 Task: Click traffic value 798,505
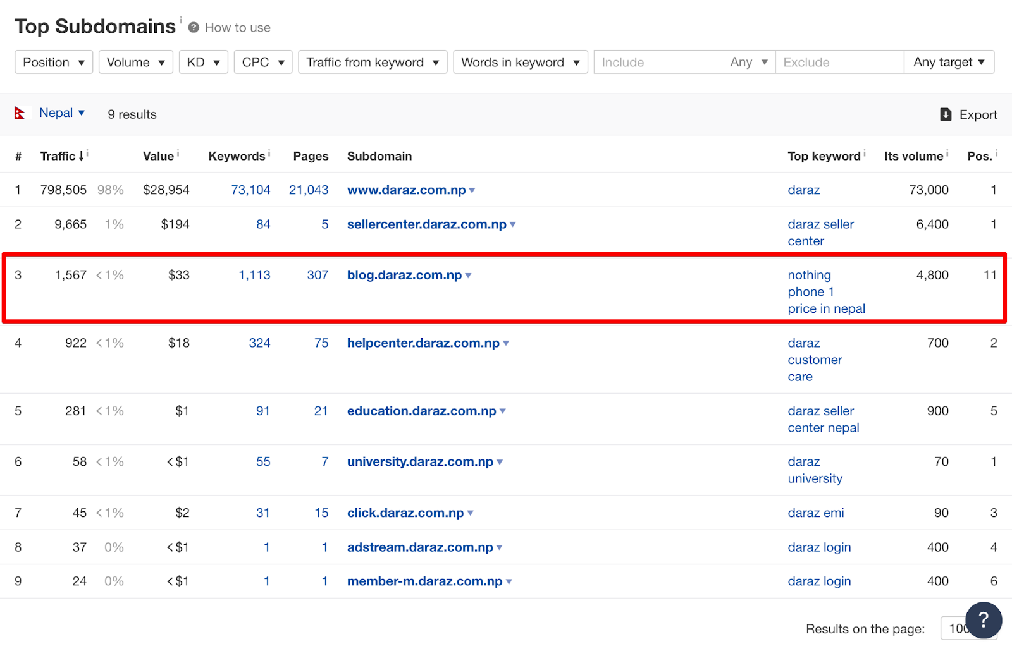tap(63, 190)
